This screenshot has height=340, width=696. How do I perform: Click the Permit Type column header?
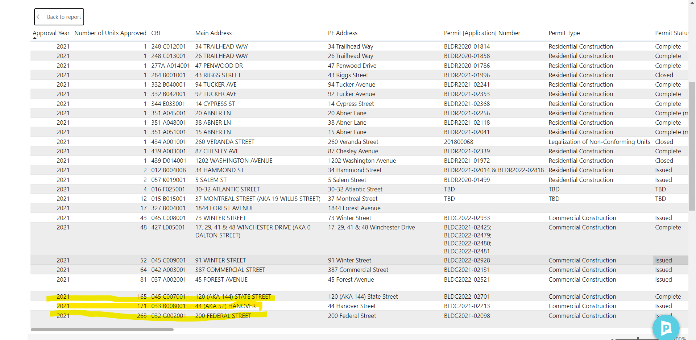point(564,33)
